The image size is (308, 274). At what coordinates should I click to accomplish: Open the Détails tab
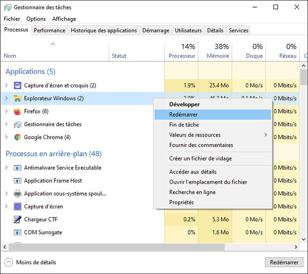coord(215,30)
